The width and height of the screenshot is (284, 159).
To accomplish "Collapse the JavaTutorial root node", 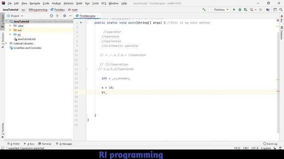I will pyautogui.click(x=7, y=21).
